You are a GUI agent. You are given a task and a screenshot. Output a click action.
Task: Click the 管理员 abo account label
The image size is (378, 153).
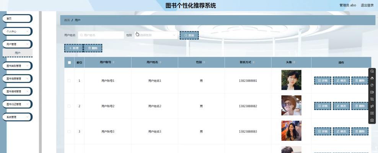(348, 5)
